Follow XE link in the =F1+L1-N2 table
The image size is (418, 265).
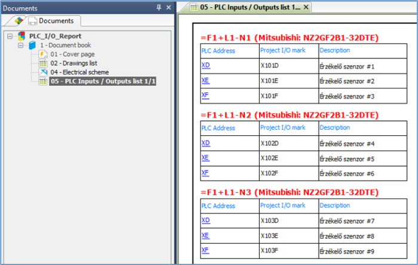205,158
